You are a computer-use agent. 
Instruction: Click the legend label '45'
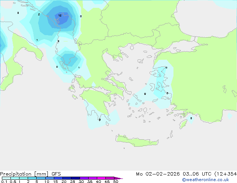[107, 182]
